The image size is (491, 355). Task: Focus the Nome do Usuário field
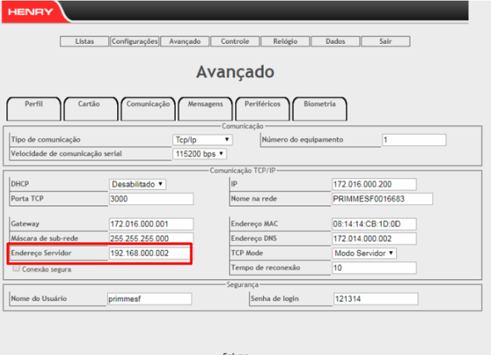click(x=150, y=299)
